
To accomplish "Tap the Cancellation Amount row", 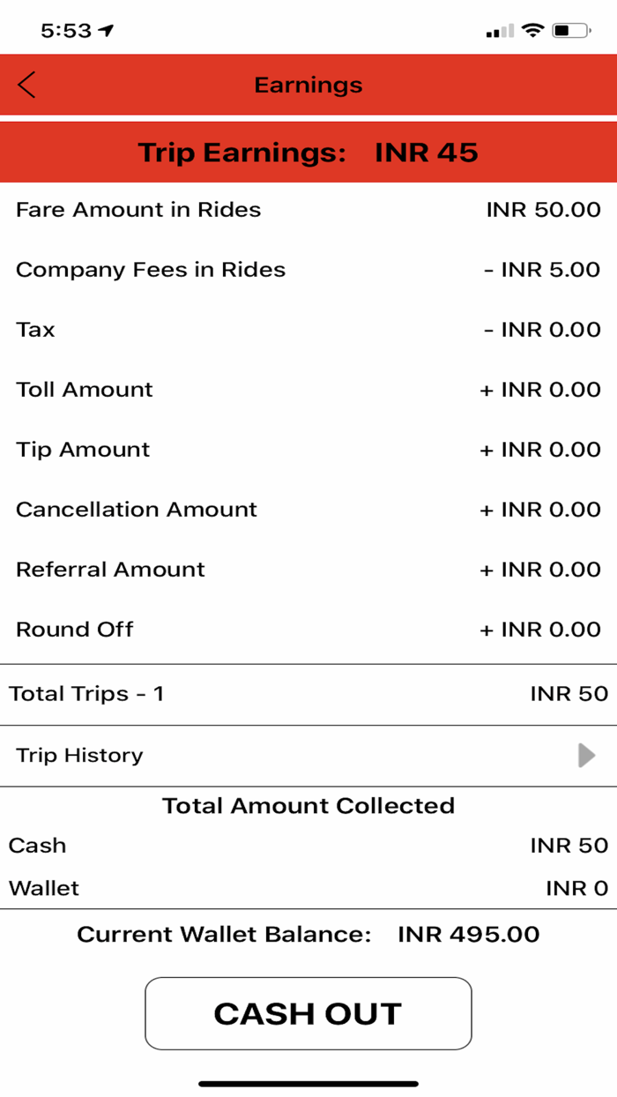I will pos(308,510).
